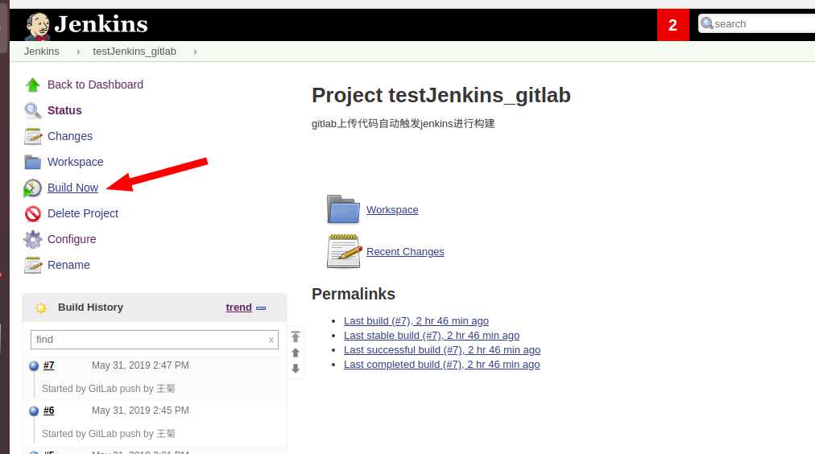815x454 pixels.
Task: Open the Jenkins breadcrumb link
Action: 42,52
